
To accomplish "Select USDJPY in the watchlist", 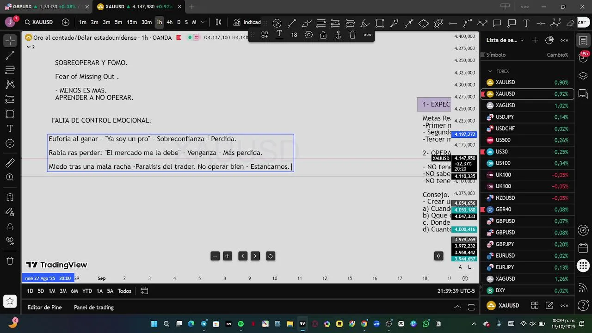I will 527,117.
